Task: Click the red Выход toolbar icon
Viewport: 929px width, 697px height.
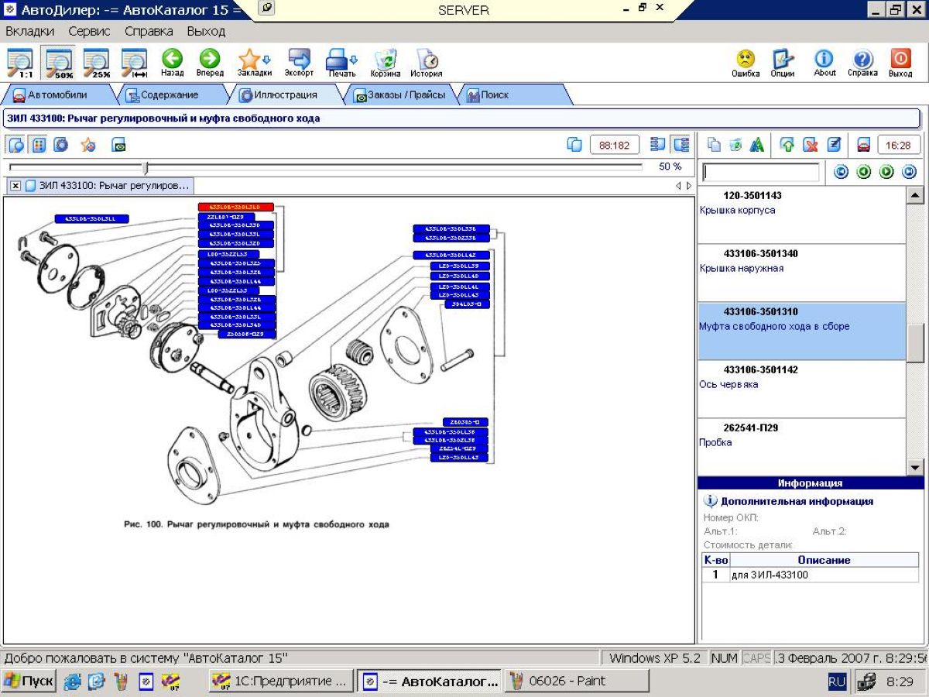Action: tap(900, 63)
